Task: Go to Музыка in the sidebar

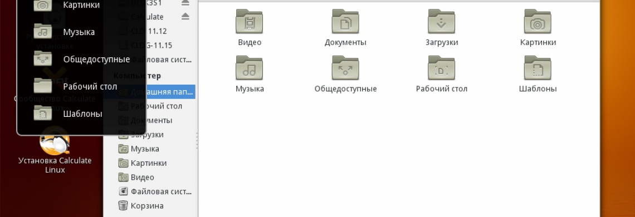Action: point(139,149)
